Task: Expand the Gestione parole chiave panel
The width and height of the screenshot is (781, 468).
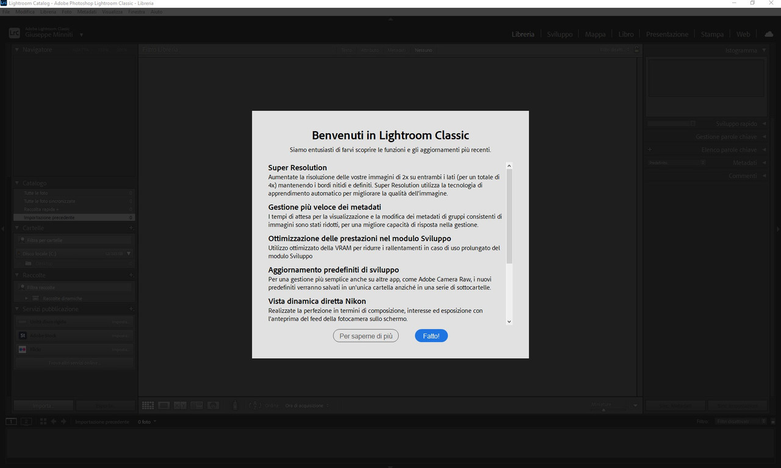Action: tap(765, 137)
